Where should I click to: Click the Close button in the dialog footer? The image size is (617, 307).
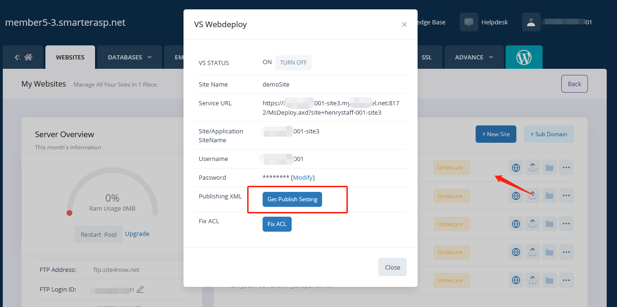pyautogui.click(x=392, y=267)
